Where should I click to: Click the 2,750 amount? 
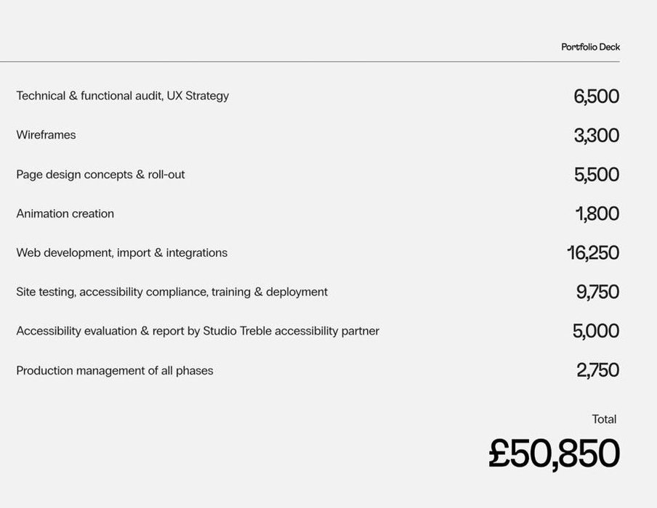pos(597,370)
